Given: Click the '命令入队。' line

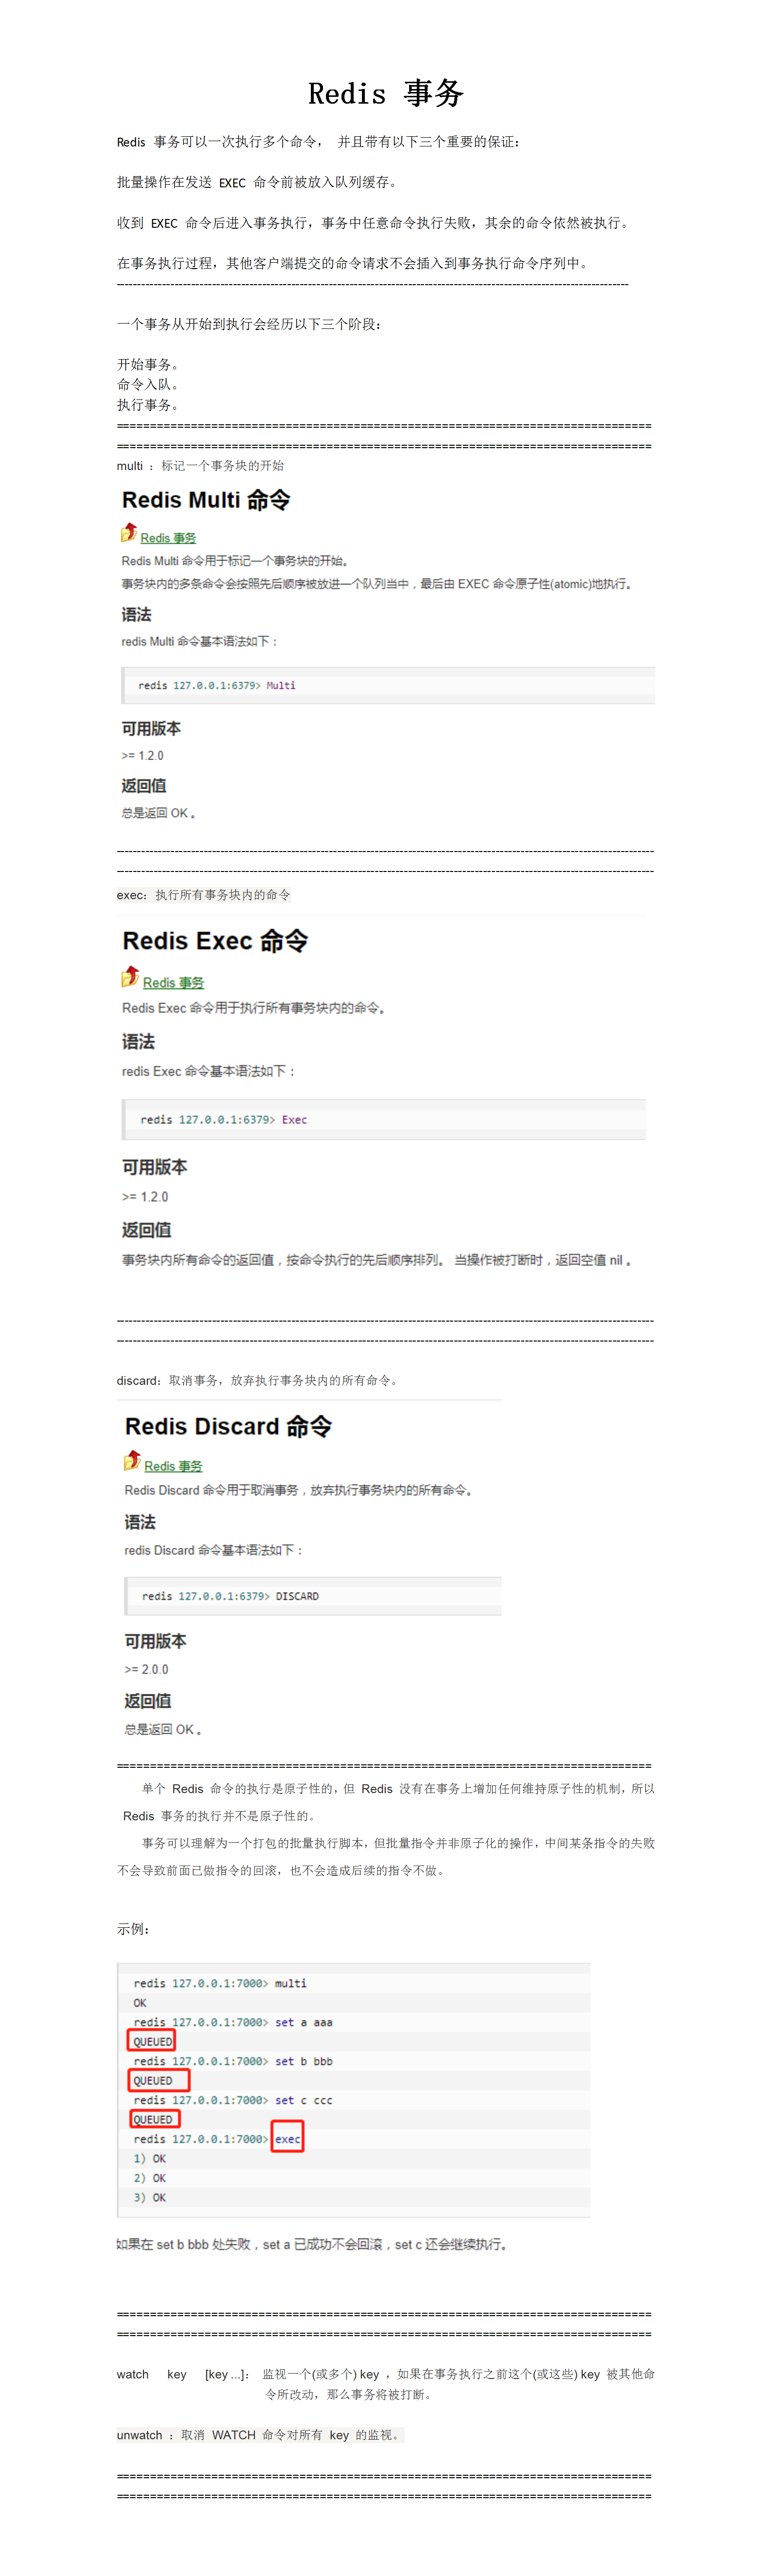Looking at the screenshot, I should (148, 384).
